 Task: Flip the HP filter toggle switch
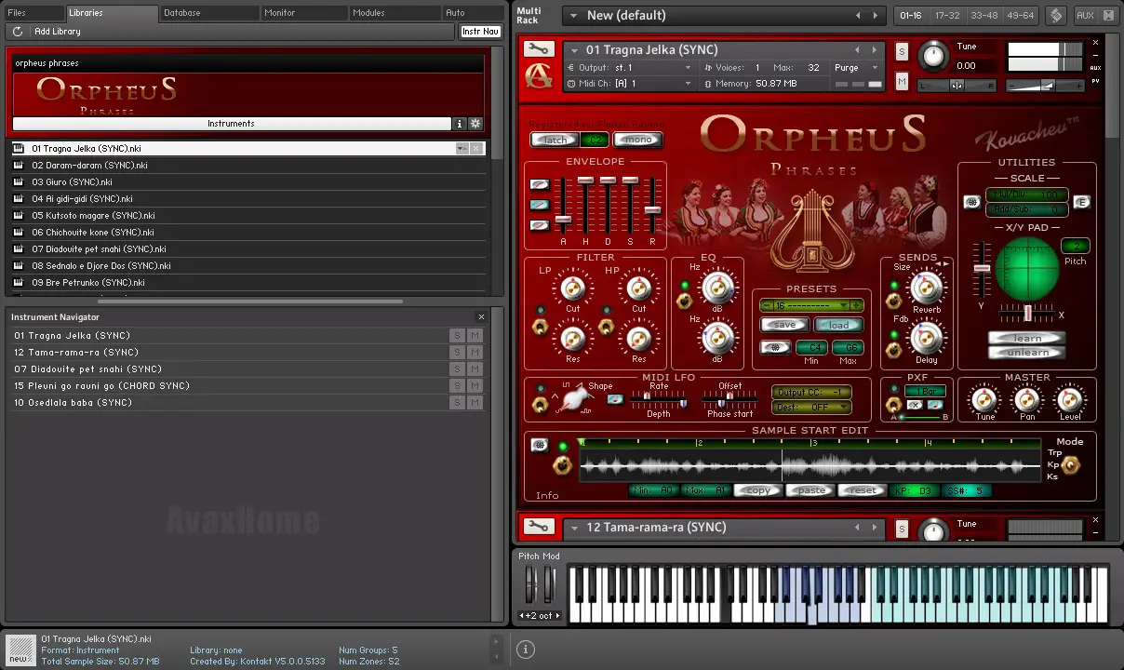click(x=606, y=326)
